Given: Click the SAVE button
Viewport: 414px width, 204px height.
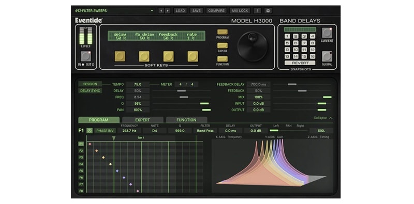Looking at the screenshot, I should point(197,11).
